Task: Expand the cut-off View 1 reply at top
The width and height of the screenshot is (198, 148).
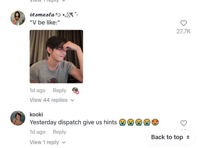Action: (48, 1)
